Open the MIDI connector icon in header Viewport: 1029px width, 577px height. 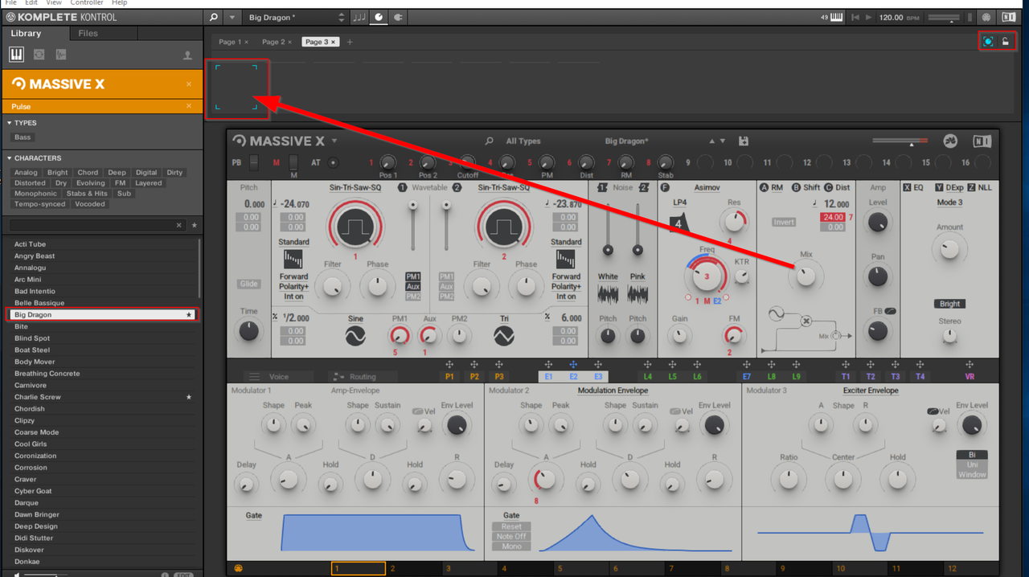[x=986, y=17]
